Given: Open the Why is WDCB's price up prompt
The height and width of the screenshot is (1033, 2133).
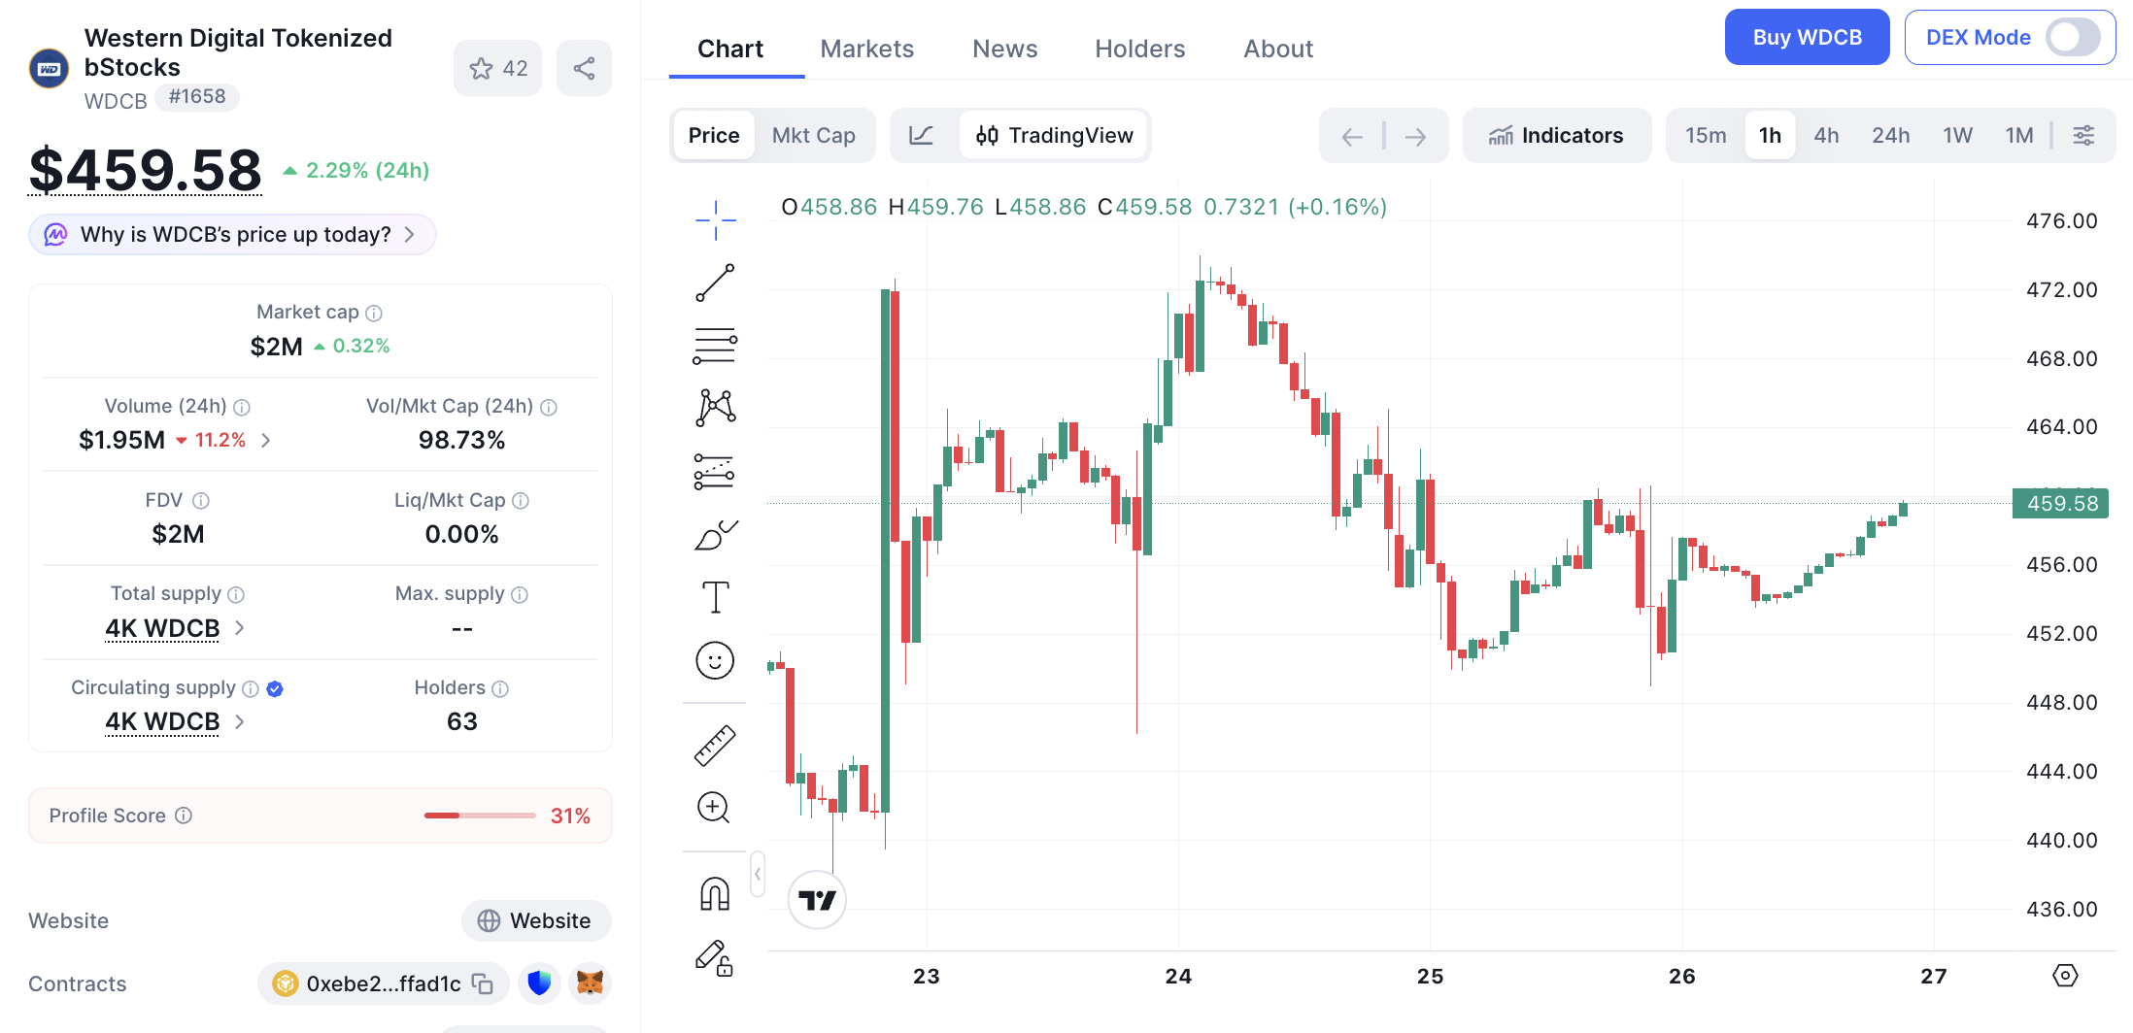Looking at the screenshot, I should tap(232, 234).
